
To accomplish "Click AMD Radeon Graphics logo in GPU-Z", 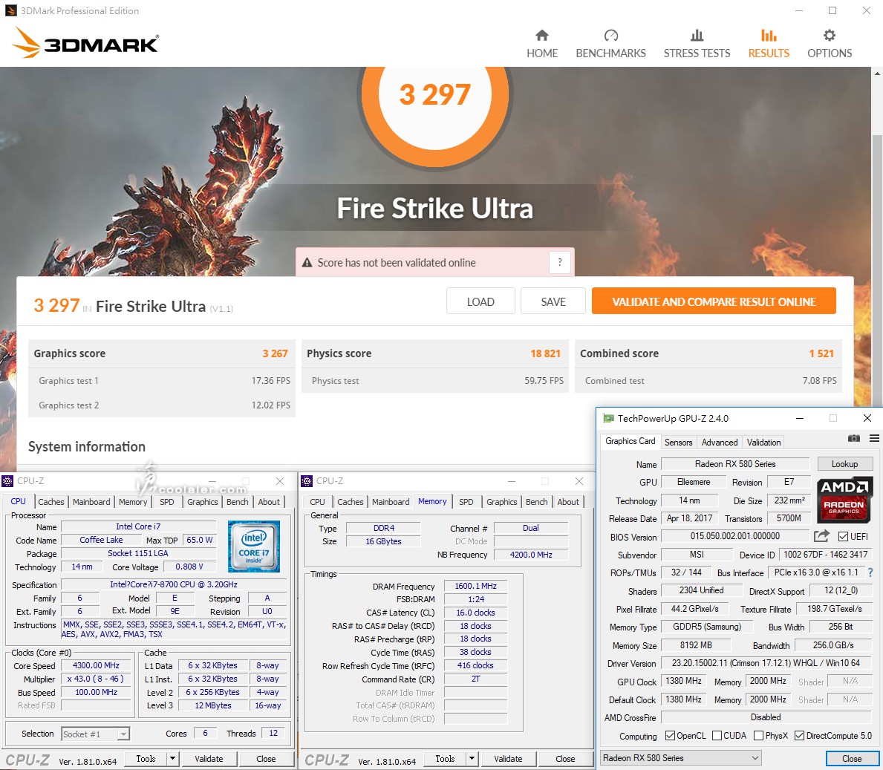I will (x=844, y=499).
